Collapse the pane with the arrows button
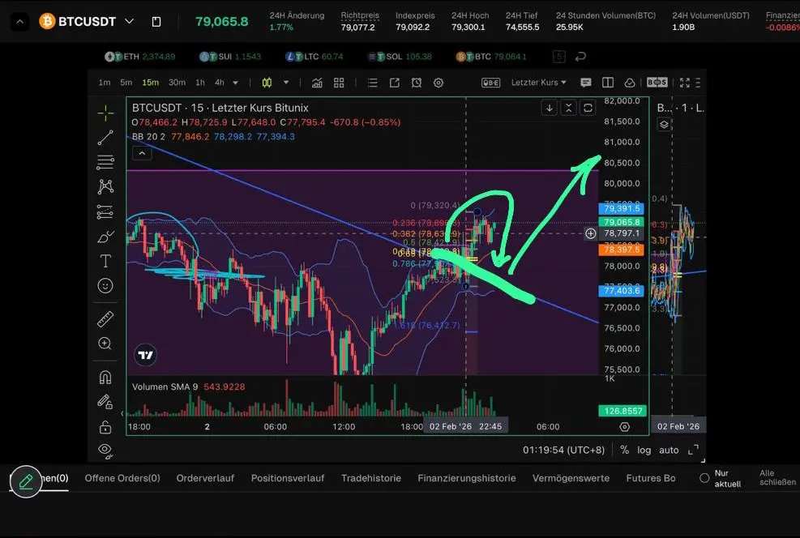Screen dimensions: 800x538 click(568, 108)
